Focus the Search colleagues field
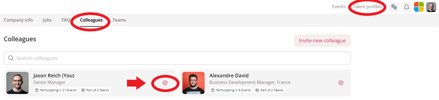The image size is (439, 100). click(177, 58)
